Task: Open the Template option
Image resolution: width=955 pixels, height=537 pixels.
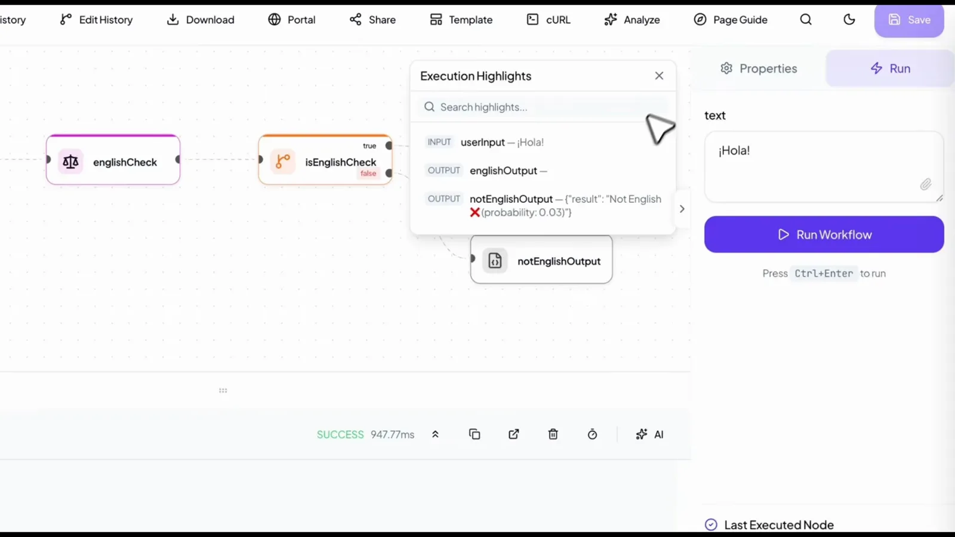Action: [x=461, y=20]
